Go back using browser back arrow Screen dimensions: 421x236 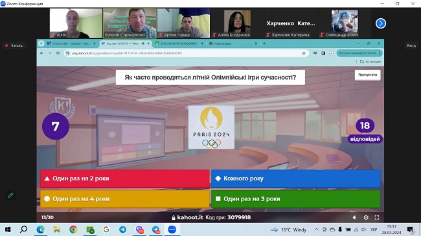(x=41, y=53)
